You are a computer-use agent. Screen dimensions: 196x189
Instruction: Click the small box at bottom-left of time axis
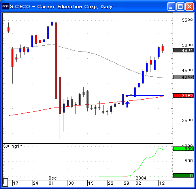(x=5, y=182)
